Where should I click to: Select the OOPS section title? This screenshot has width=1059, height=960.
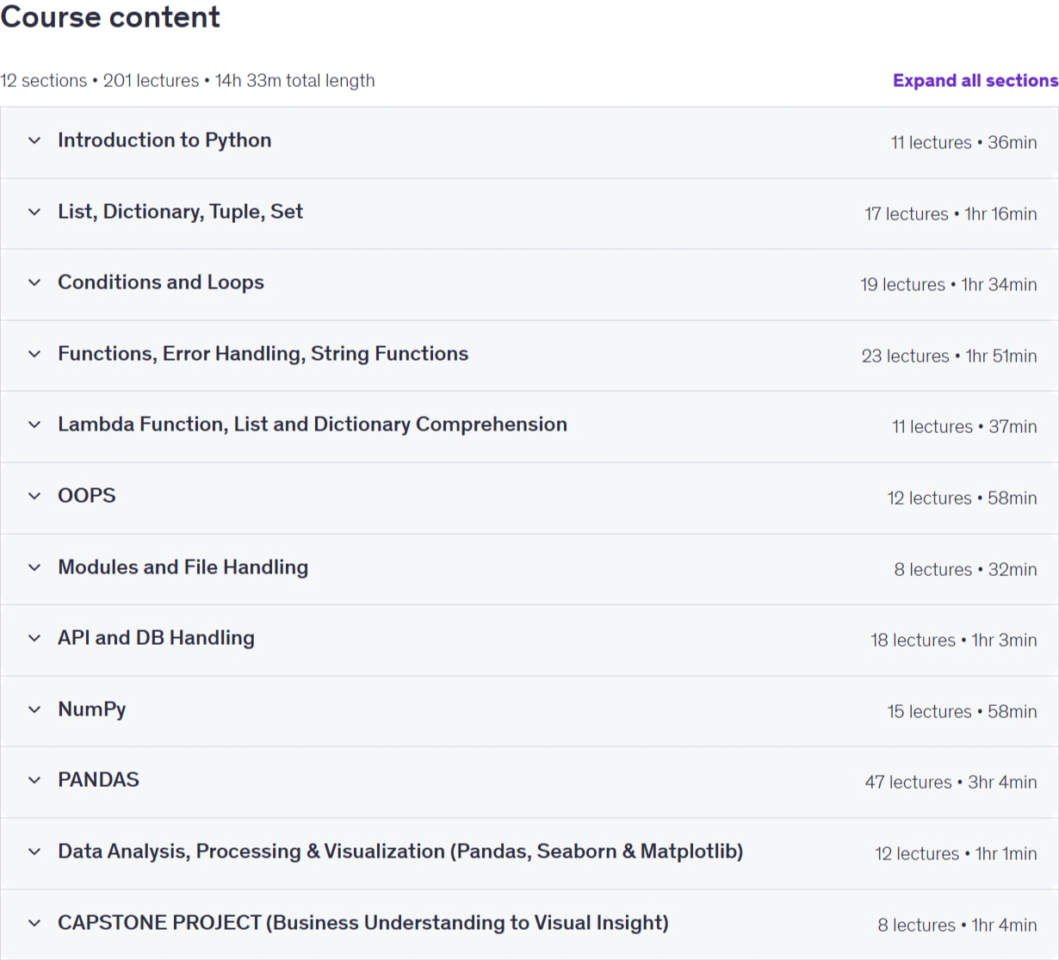click(x=87, y=496)
